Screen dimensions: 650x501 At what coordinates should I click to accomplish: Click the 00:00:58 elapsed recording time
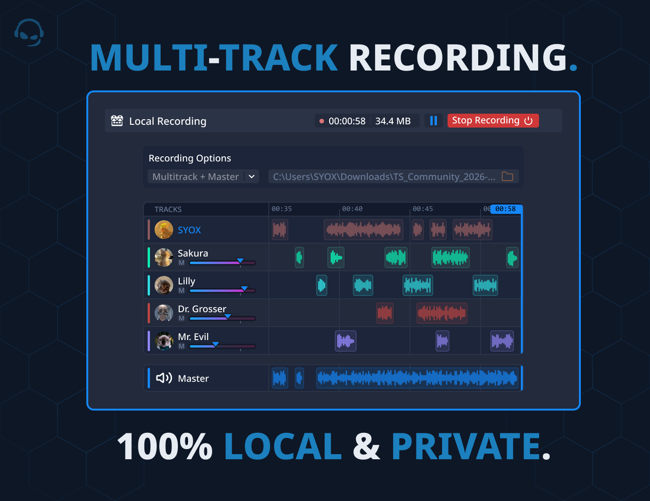(347, 121)
